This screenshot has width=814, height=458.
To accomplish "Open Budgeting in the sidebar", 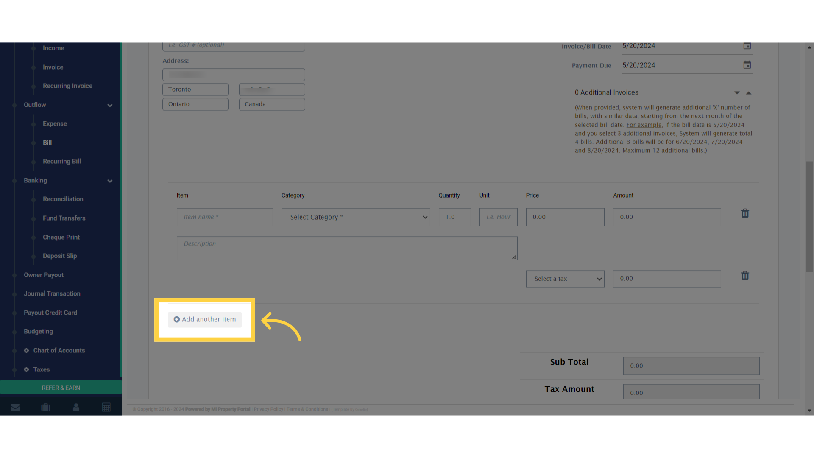I will pos(38,331).
